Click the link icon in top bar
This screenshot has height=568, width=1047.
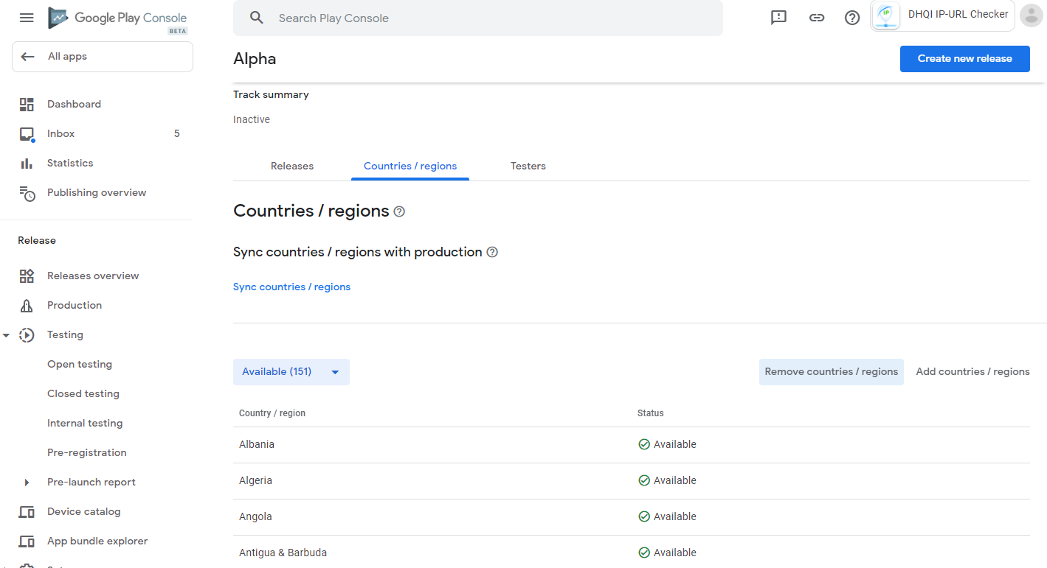tap(816, 18)
